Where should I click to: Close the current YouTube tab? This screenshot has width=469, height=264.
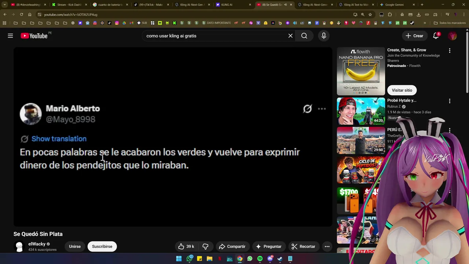point(291,5)
